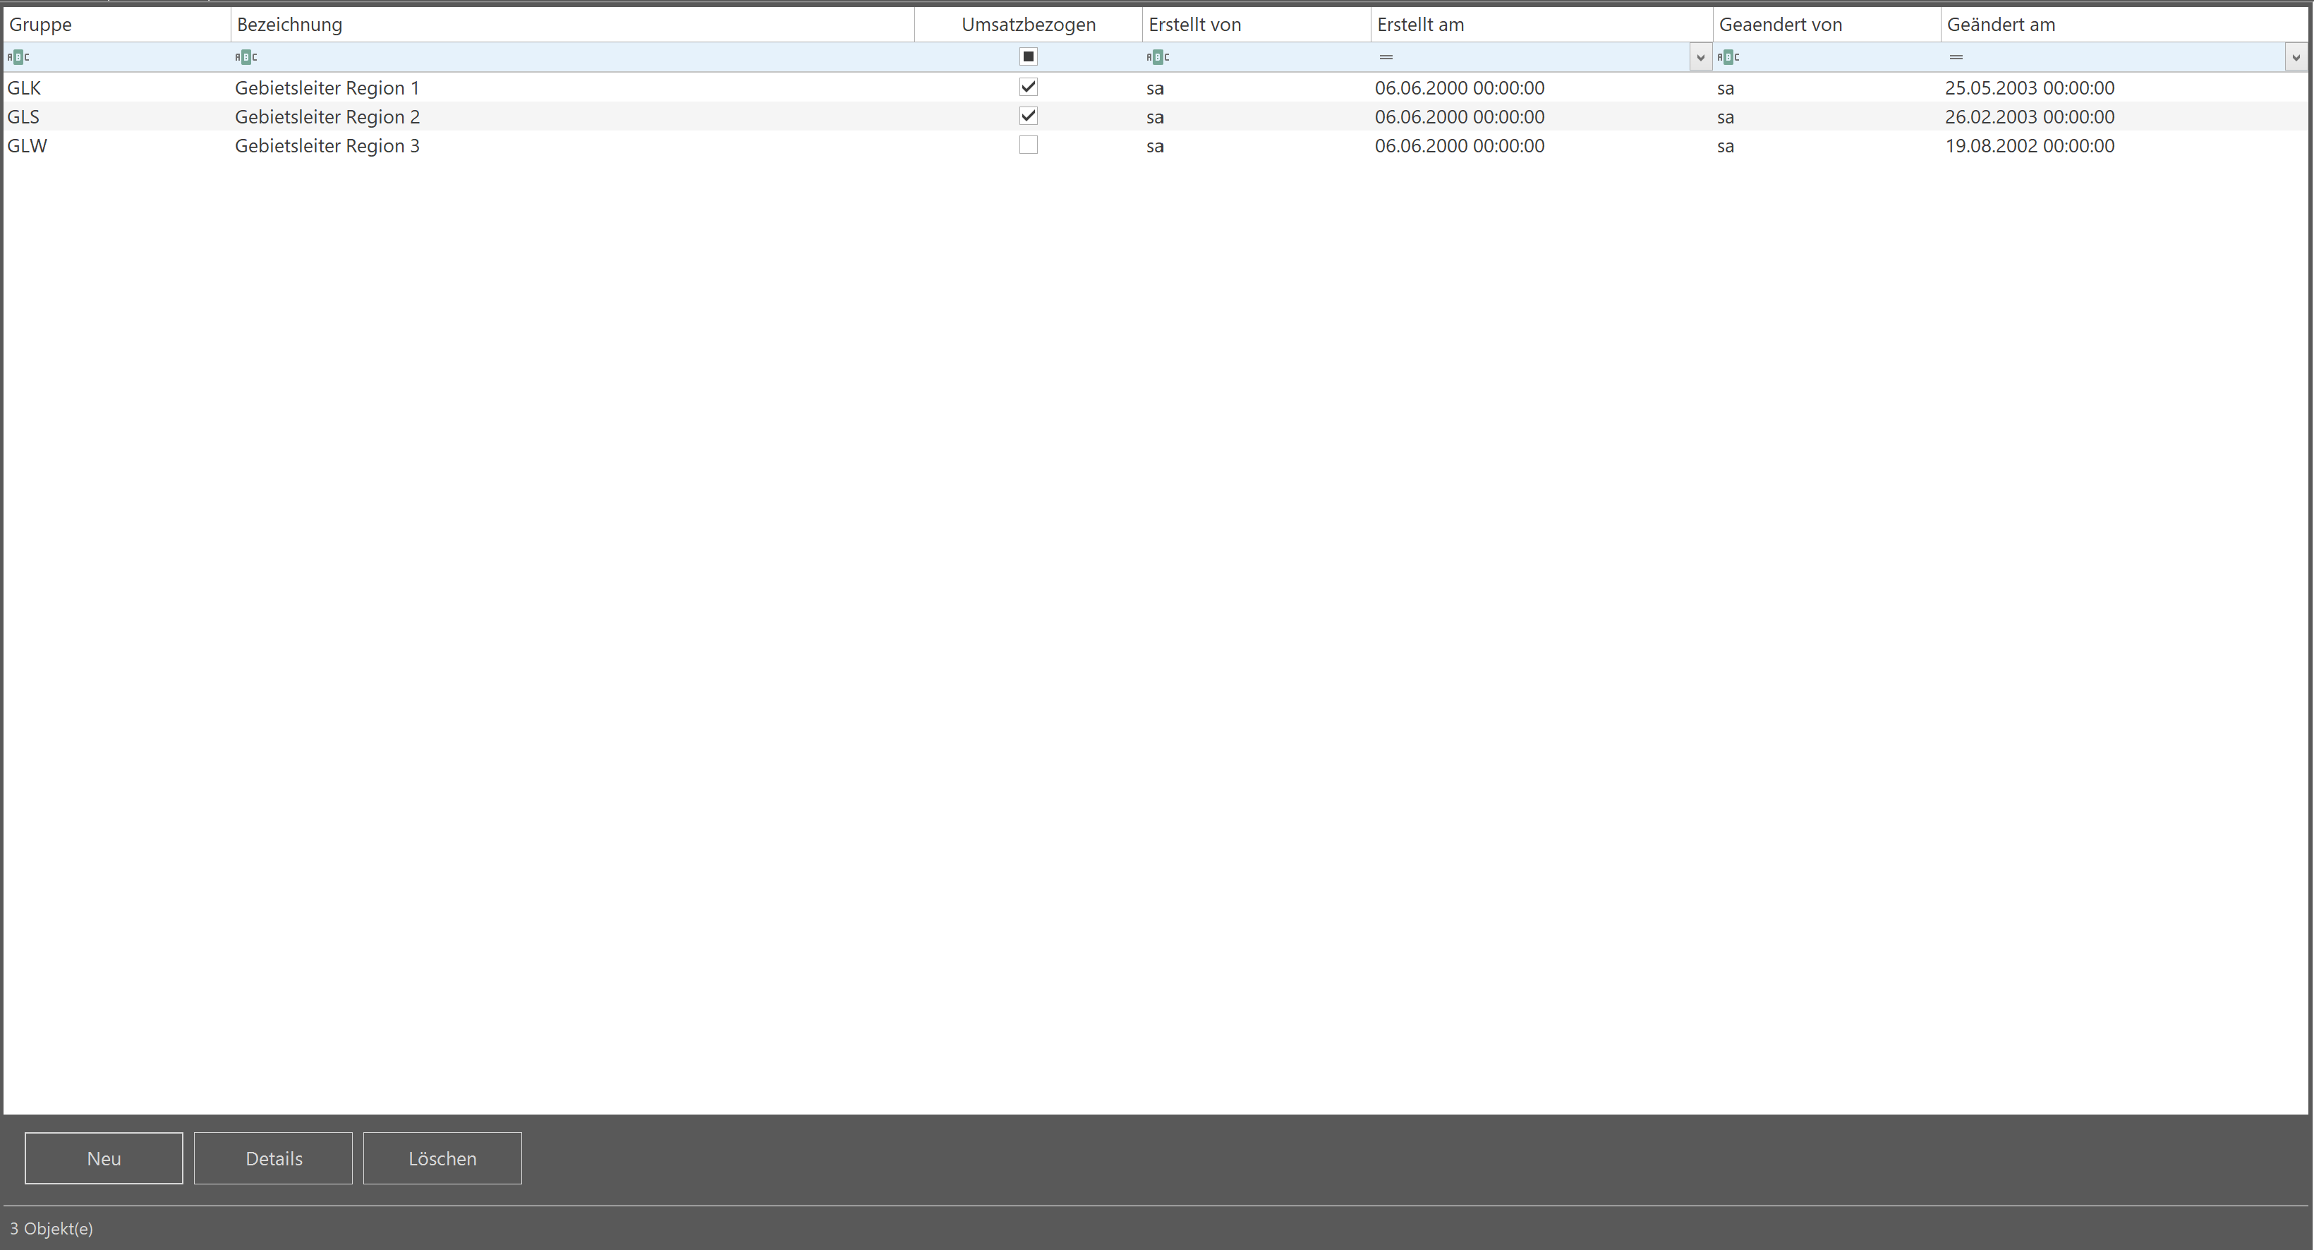Check Umsatzbezogen for GLW row
The width and height of the screenshot is (2314, 1250).
(1029, 145)
